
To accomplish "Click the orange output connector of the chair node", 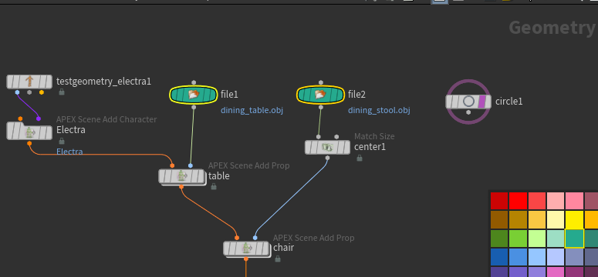I will click(x=246, y=259).
